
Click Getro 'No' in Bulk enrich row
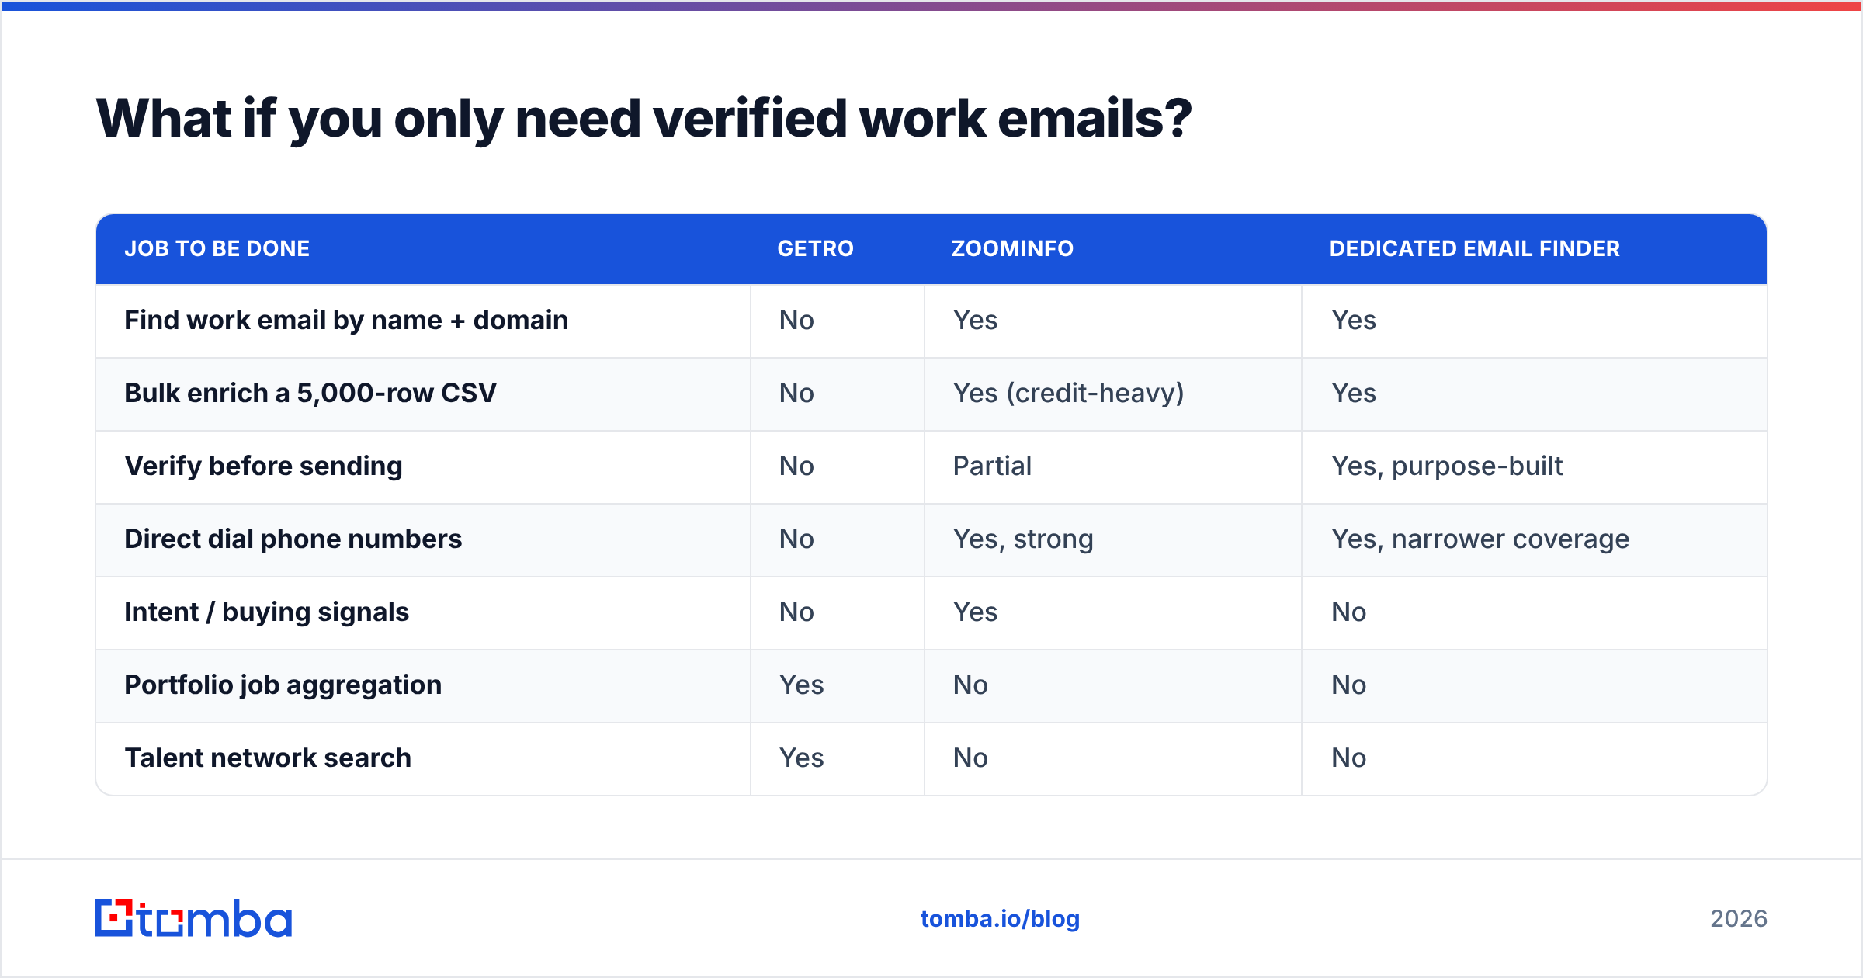click(796, 393)
